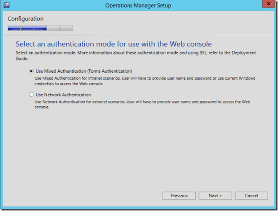
Task: Click the third filled progress bar segment
Action: [x=40, y=28]
